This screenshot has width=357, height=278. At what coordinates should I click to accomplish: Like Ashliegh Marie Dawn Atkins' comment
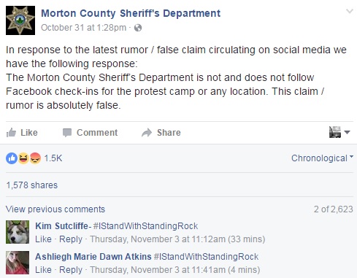[x=43, y=270]
